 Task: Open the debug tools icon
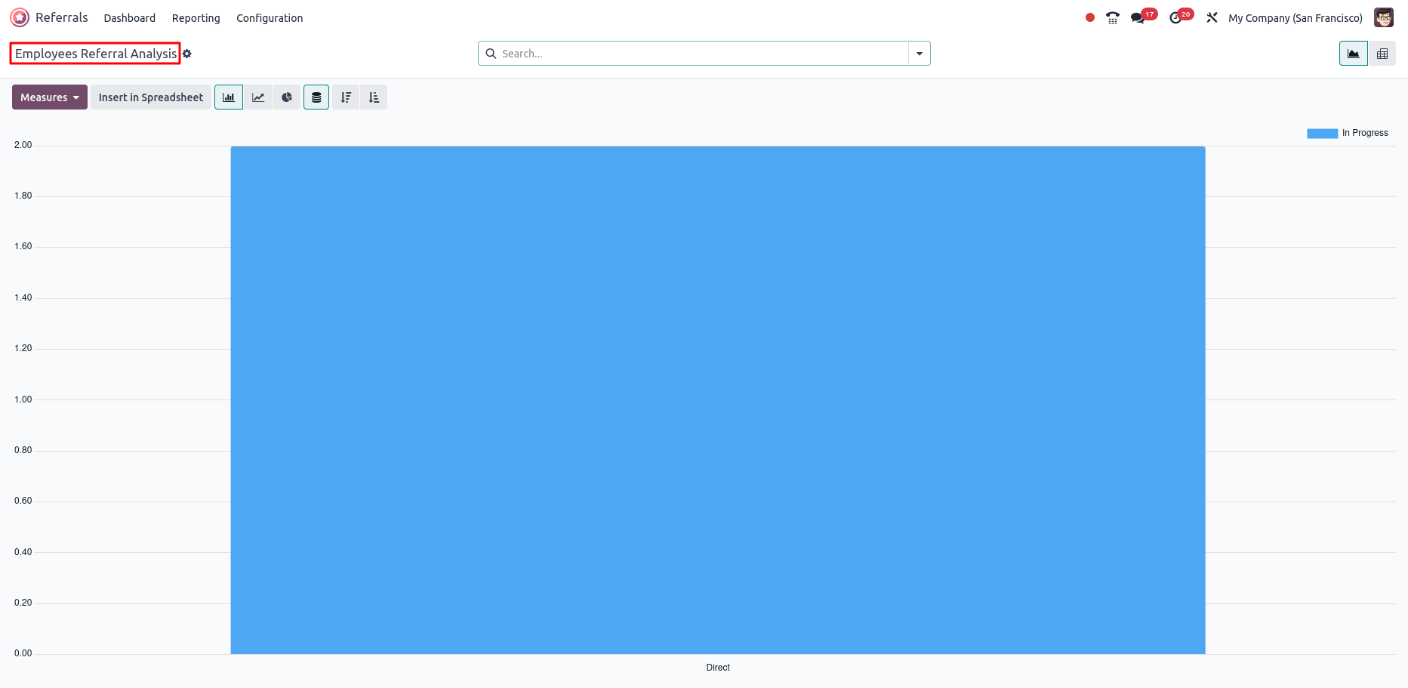pyautogui.click(x=1212, y=17)
